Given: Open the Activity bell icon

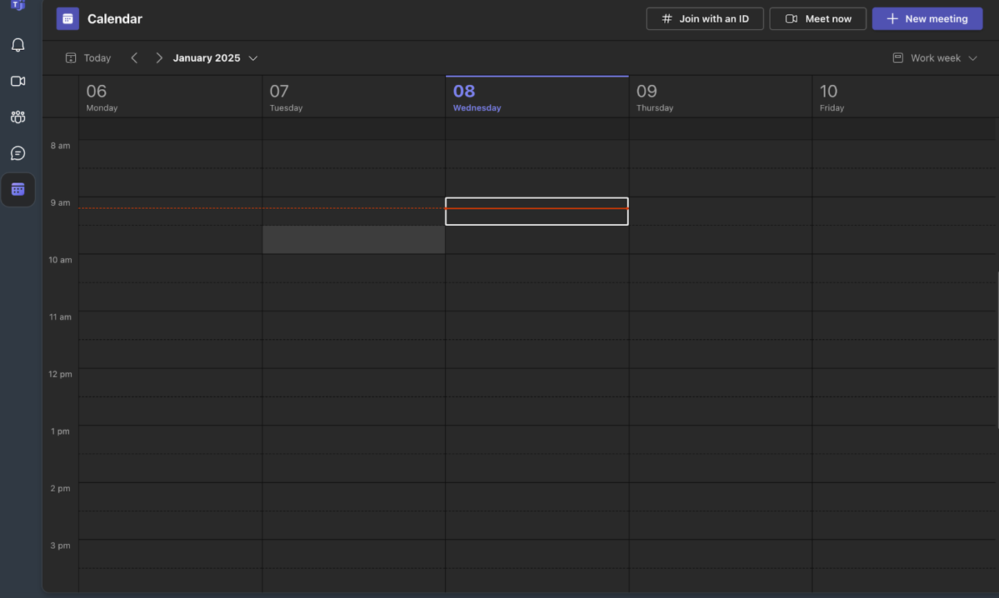Looking at the screenshot, I should click(x=18, y=46).
